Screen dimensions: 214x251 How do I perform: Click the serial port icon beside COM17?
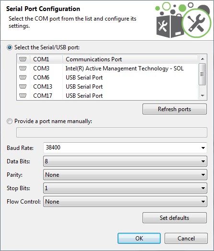23,96
